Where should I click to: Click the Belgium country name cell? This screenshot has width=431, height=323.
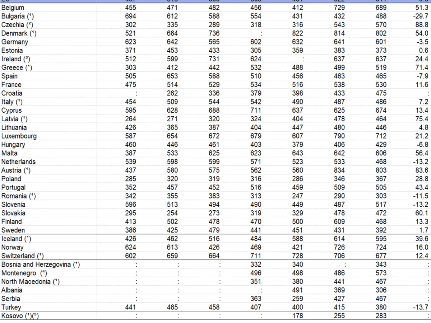(13, 8)
